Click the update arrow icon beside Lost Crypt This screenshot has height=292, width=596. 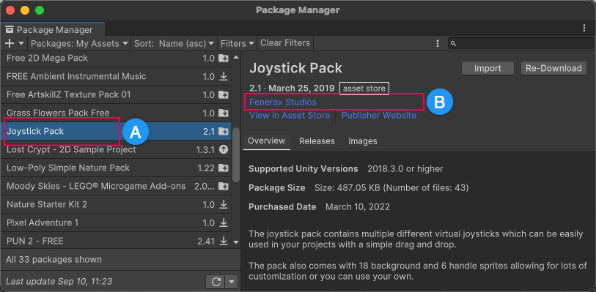click(x=224, y=150)
